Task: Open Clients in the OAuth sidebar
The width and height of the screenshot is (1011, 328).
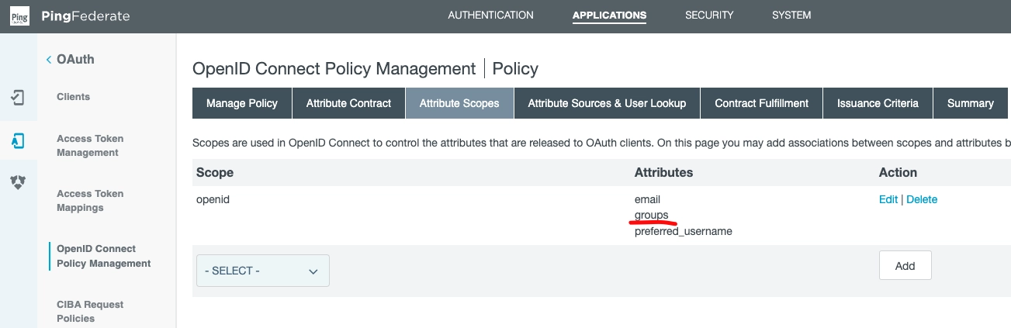Action: [74, 97]
